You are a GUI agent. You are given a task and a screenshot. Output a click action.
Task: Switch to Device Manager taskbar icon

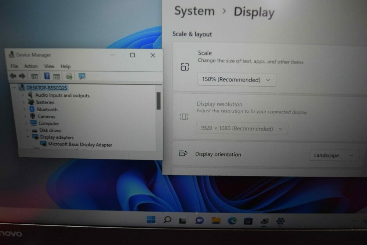[264, 221]
